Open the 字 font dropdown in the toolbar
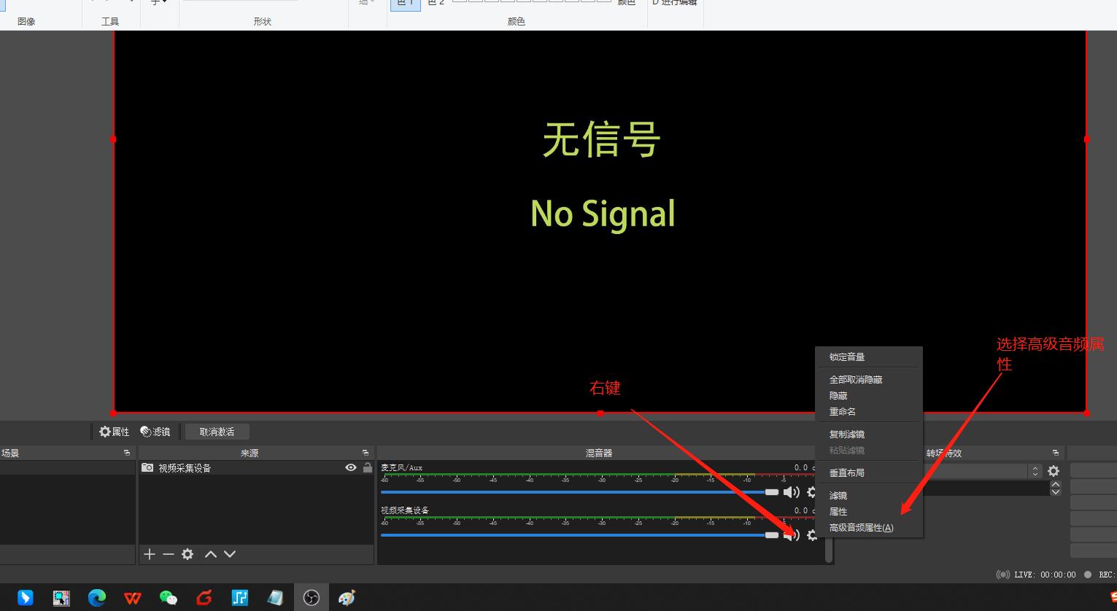 (158, 3)
